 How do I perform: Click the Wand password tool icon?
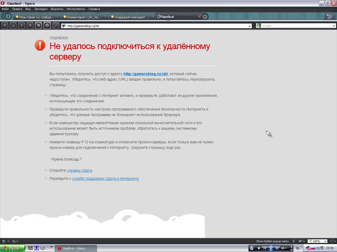coord(56,25)
